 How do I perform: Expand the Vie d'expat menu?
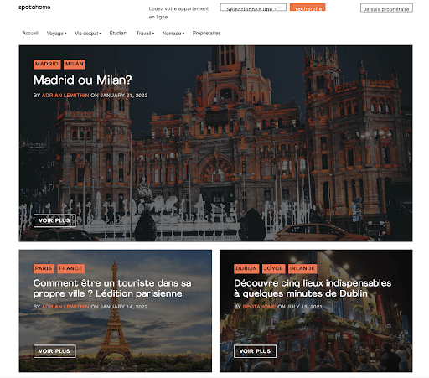[x=88, y=34]
